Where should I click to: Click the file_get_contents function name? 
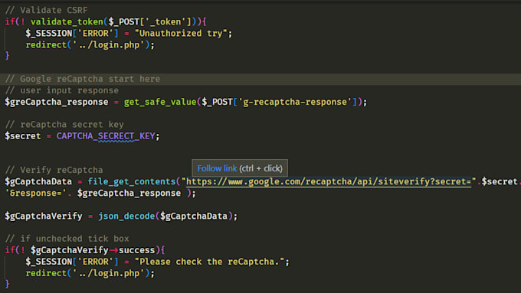click(132, 181)
